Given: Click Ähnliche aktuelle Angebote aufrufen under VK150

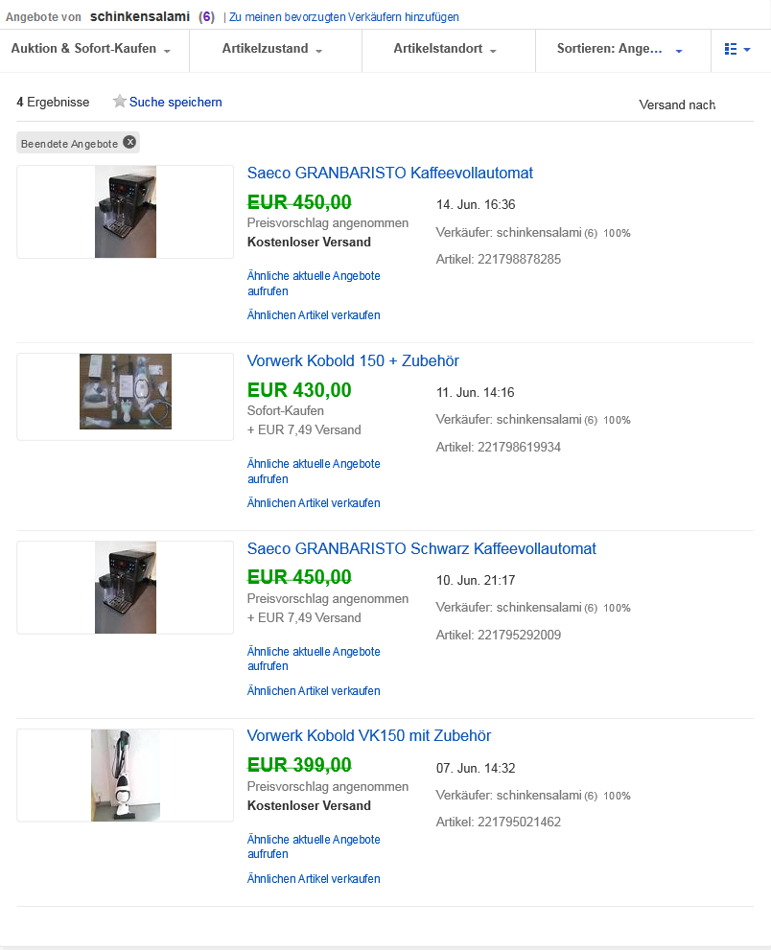Looking at the screenshot, I should pos(314,846).
